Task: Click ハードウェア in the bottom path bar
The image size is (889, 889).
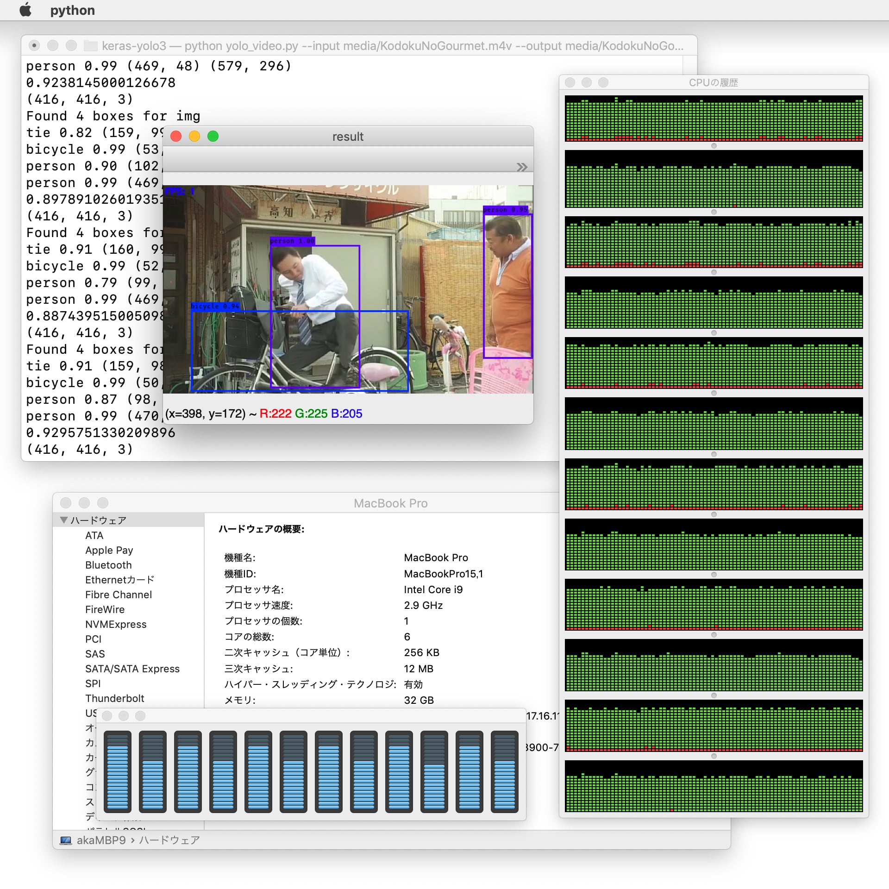Action: point(169,840)
